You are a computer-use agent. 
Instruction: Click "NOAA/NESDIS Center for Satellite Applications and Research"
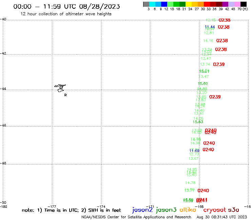(x=136, y=217)
